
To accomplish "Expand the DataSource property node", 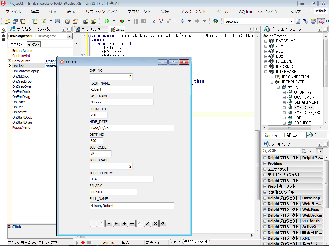I will [9, 61].
